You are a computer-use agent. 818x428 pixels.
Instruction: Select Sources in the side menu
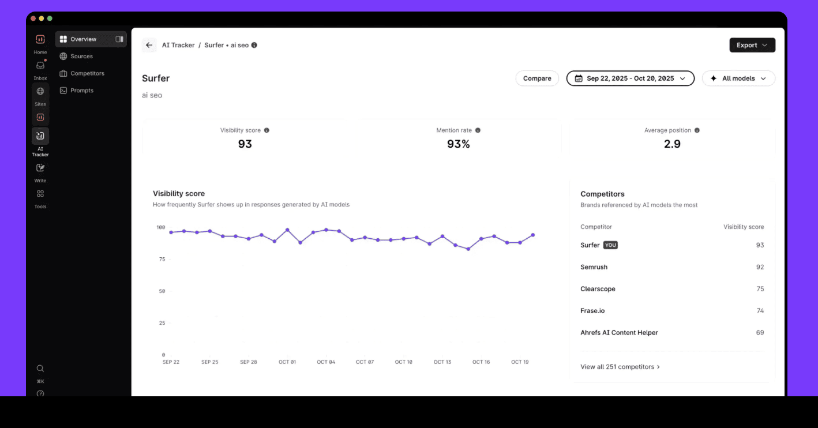click(81, 57)
